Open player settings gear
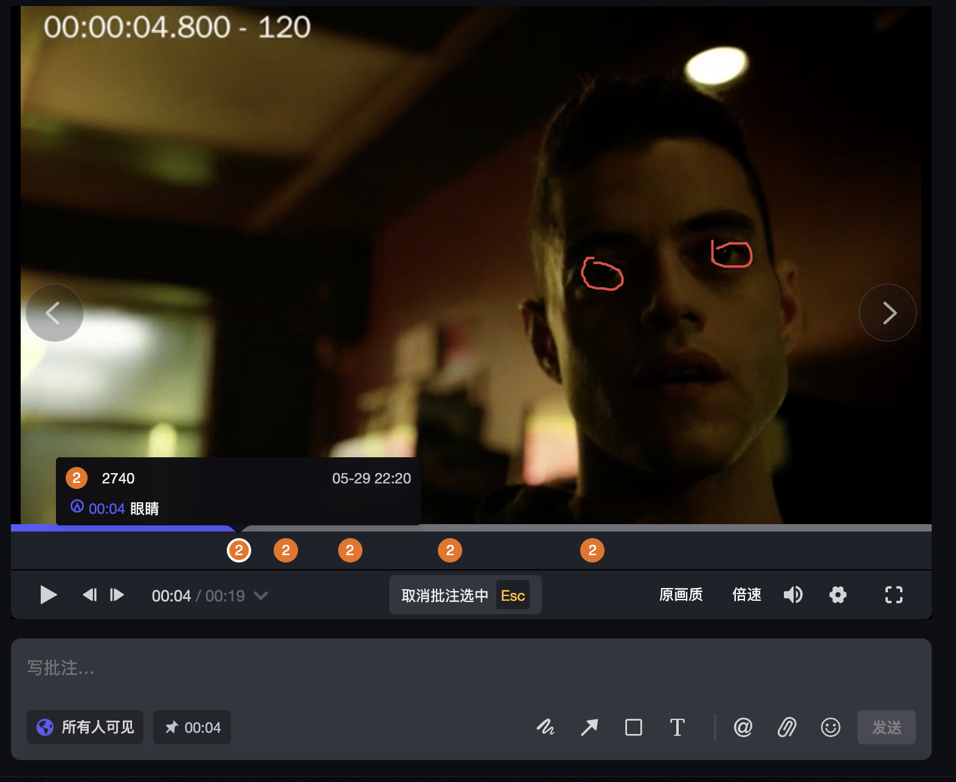Viewport: 956px width, 782px height. coord(838,595)
